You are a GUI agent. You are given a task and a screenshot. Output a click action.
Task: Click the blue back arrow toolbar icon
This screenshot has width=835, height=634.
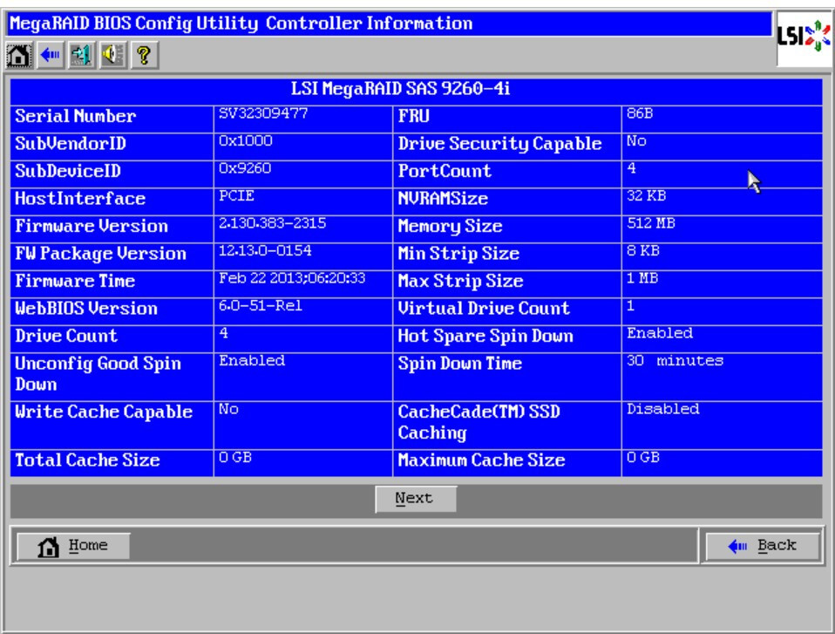(50, 55)
